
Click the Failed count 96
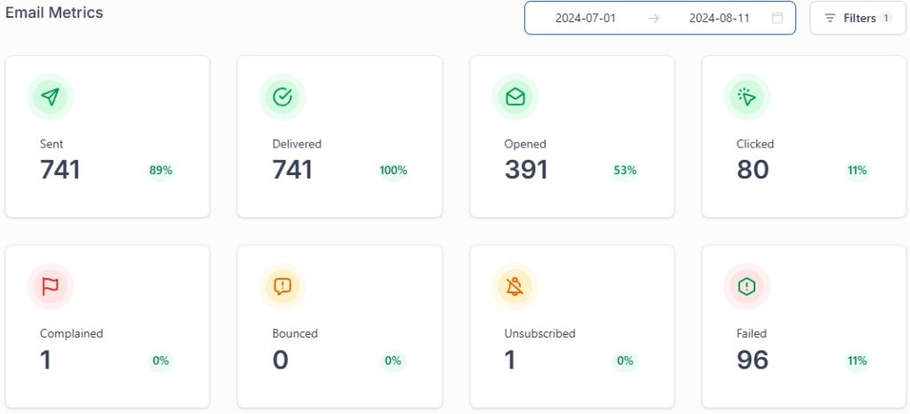753,360
